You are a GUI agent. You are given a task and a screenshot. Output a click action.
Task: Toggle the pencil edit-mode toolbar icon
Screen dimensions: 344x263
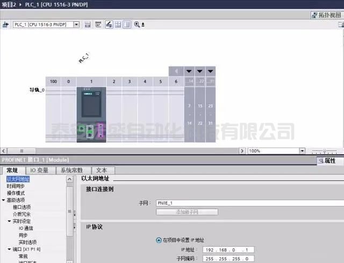(109, 24)
